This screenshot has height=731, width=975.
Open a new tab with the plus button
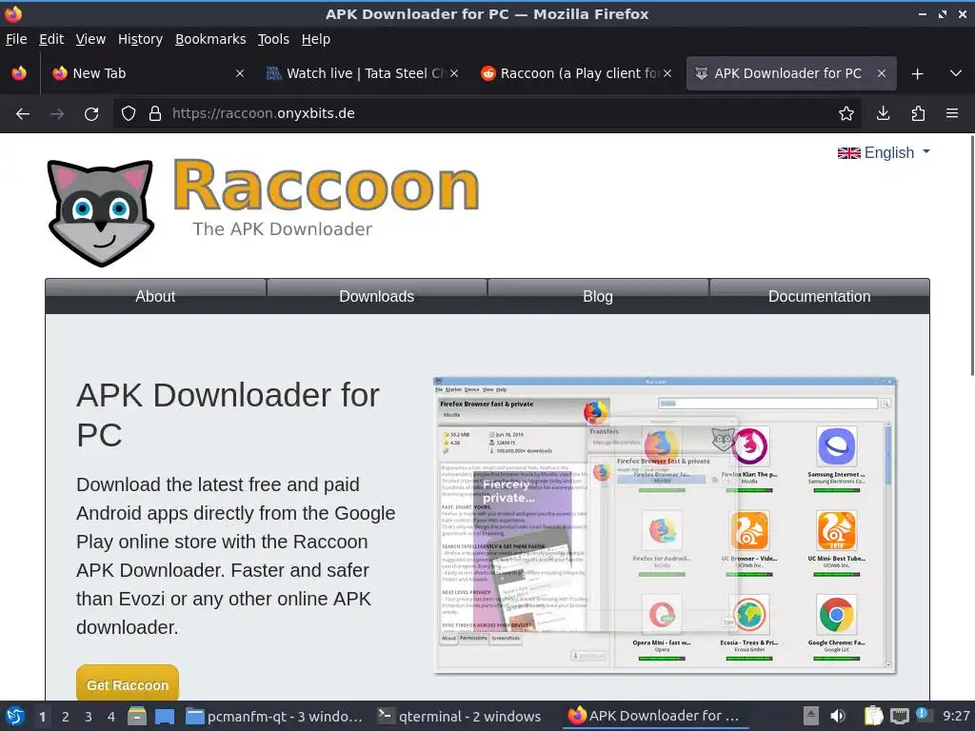(x=917, y=74)
